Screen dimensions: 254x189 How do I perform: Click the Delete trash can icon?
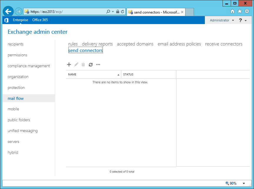[83, 65]
